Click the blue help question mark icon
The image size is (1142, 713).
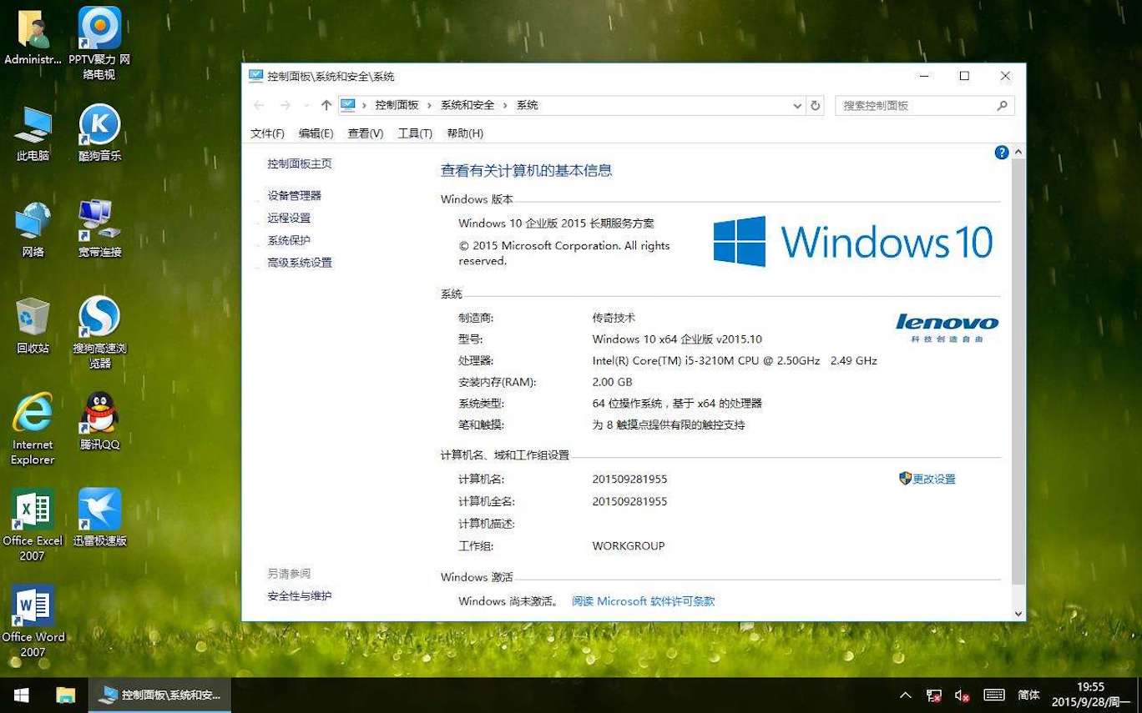[1002, 153]
